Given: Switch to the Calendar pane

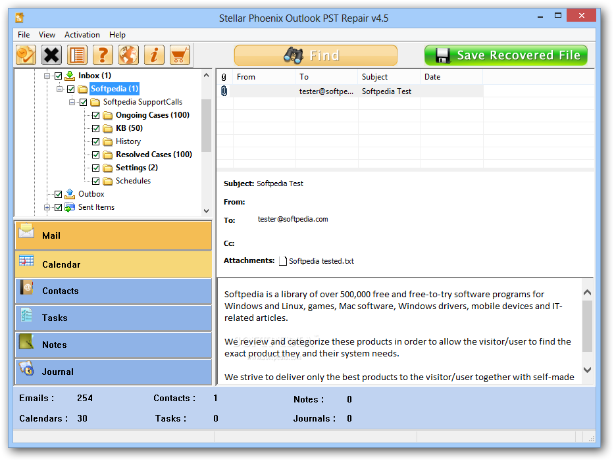Looking at the screenshot, I should point(114,264).
